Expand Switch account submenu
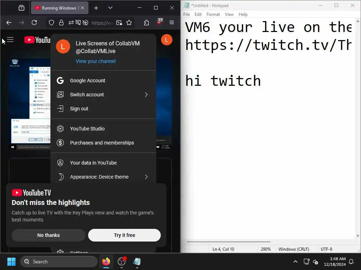Image resolution: width=361 pixels, height=270 pixels. click(103, 95)
